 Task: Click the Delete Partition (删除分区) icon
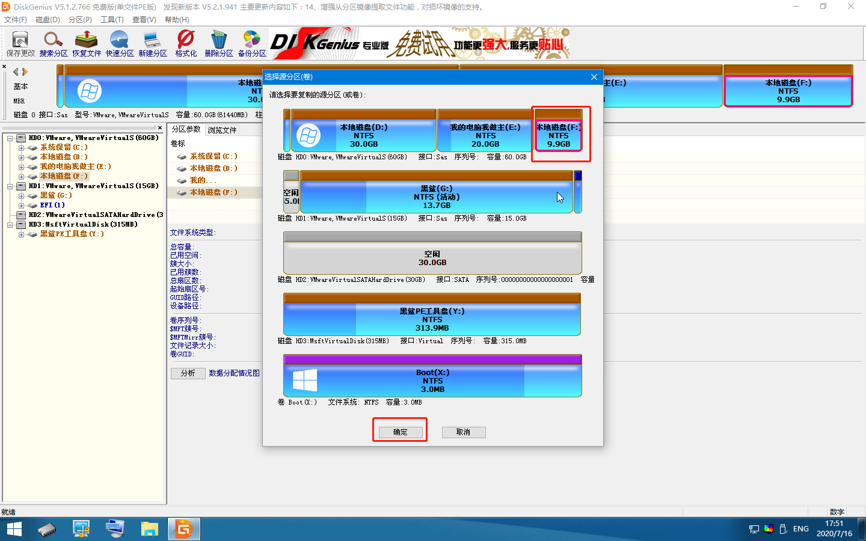[219, 44]
